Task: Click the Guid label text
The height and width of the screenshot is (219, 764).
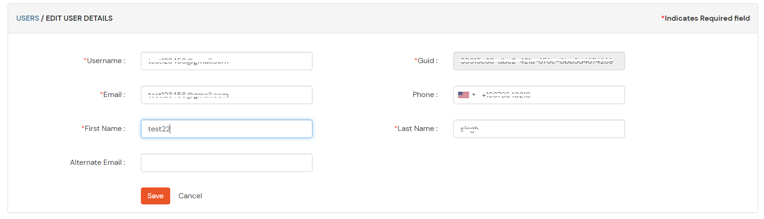Action: pyautogui.click(x=426, y=61)
